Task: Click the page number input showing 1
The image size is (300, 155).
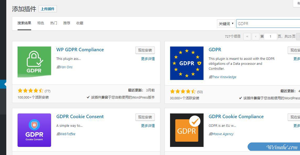Action: 270,36
